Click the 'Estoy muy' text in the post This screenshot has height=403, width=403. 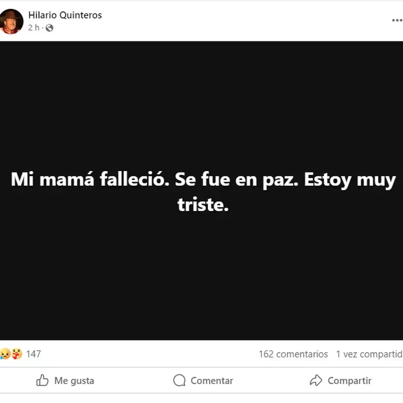pos(350,180)
